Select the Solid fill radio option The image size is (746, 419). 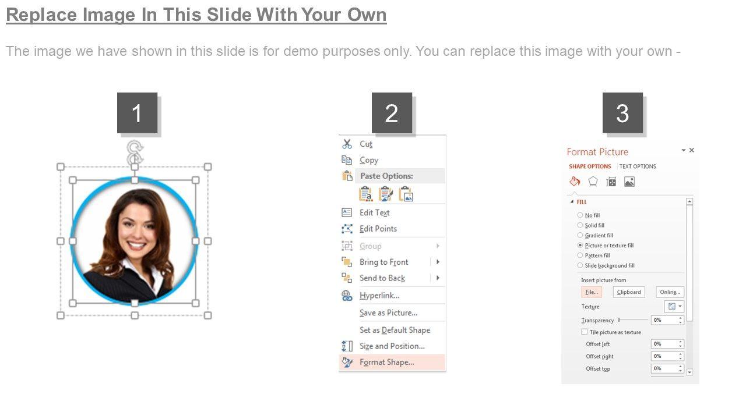click(580, 225)
